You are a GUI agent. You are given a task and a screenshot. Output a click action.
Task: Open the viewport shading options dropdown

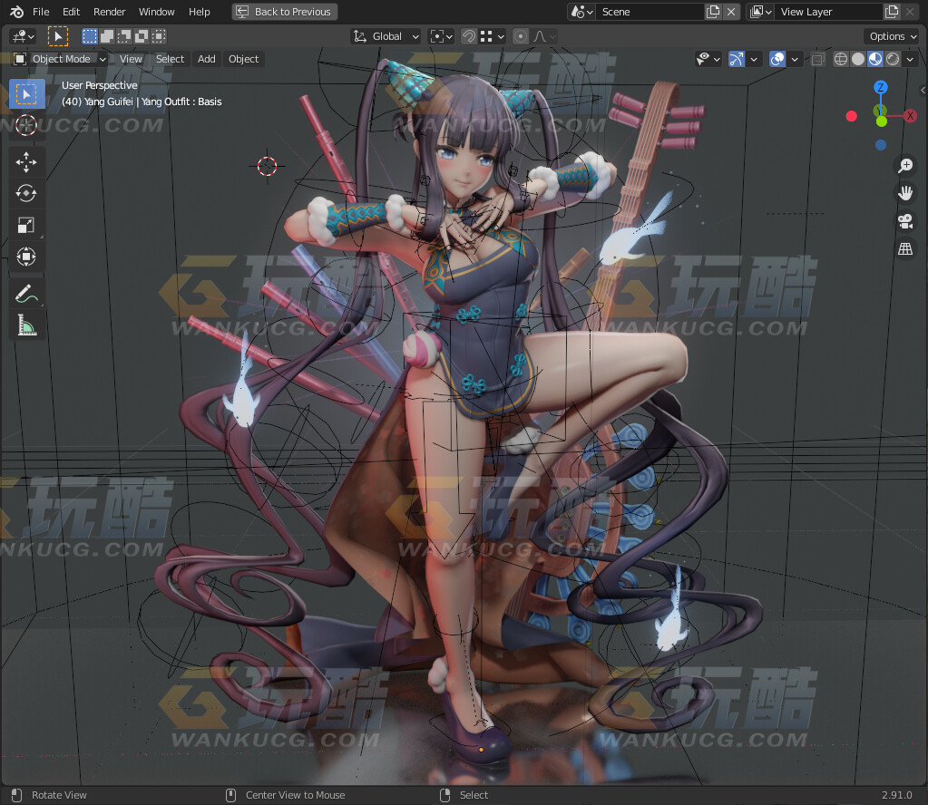910,59
